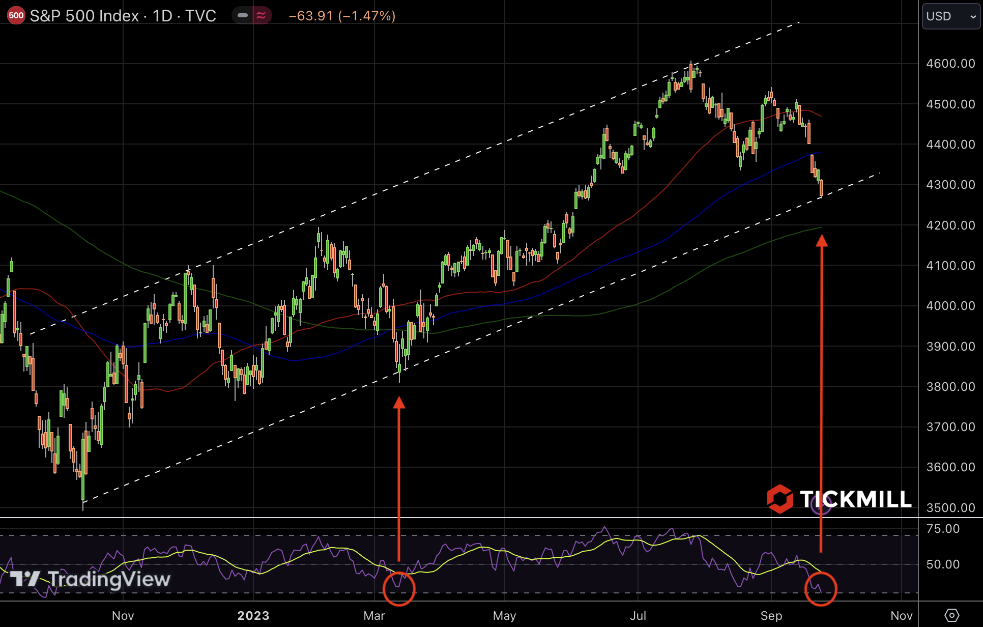Click the TradingView logo watermark
Viewport: 983px width, 627px height.
click(91, 579)
